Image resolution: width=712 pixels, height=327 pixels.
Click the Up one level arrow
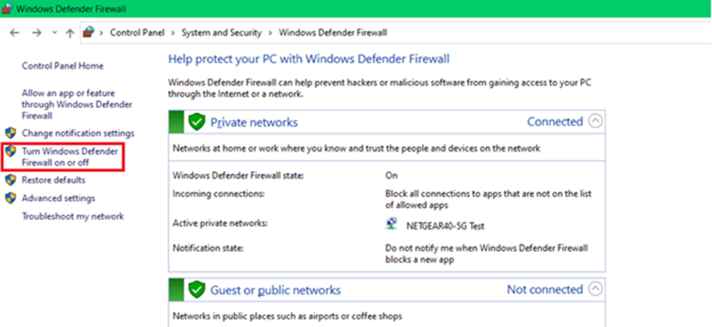point(70,33)
